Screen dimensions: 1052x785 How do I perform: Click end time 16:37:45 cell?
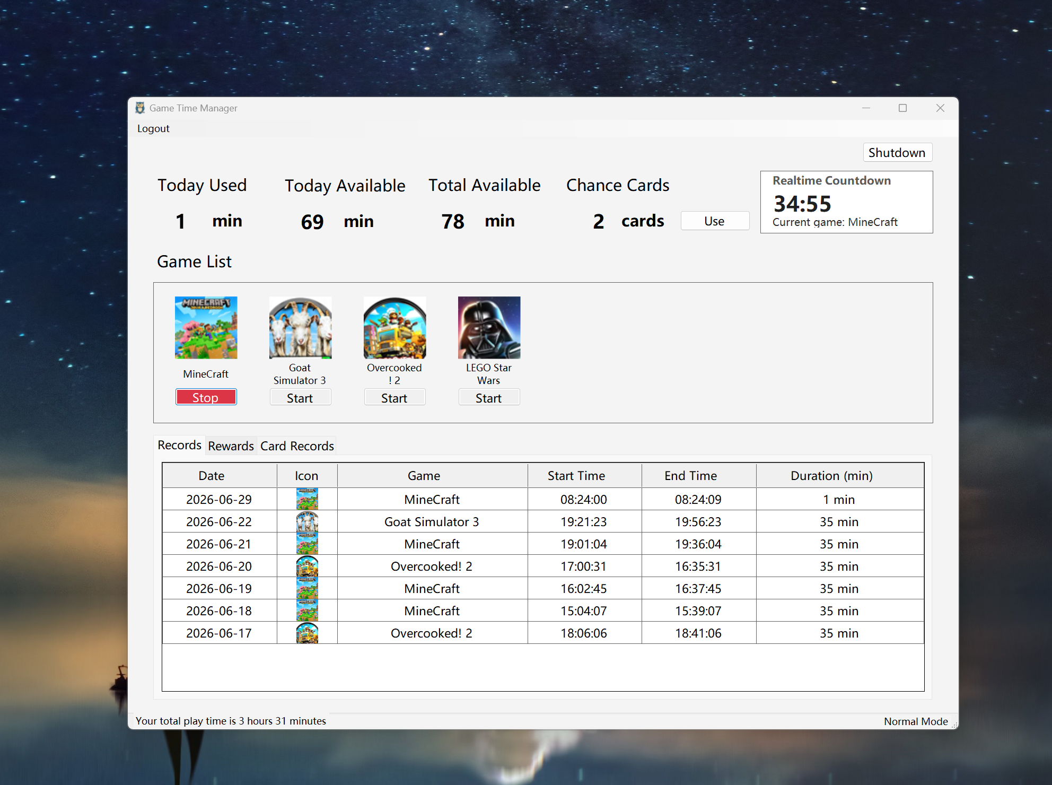pyautogui.click(x=699, y=588)
